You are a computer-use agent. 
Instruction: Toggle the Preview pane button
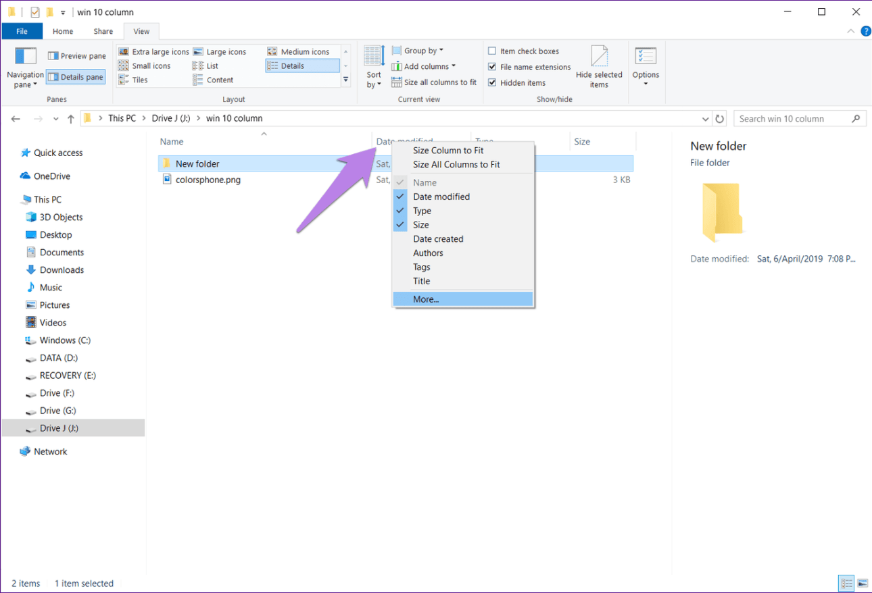pos(76,56)
